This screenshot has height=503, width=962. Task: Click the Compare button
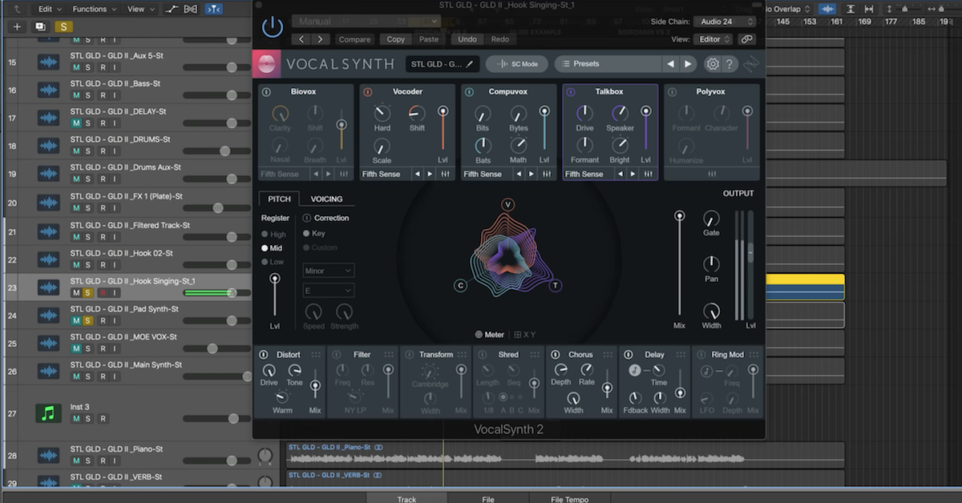(354, 39)
